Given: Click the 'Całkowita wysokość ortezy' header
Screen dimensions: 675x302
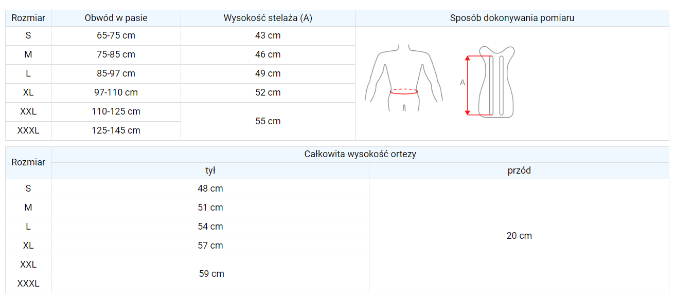Looking at the screenshot, I should [x=360, y=154].
